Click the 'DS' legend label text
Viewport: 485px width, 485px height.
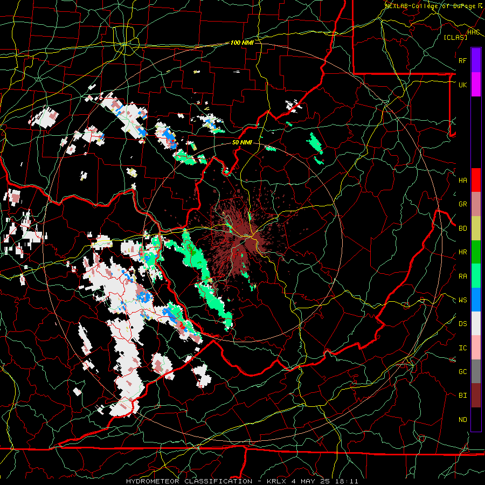click(x=462, y=324)
